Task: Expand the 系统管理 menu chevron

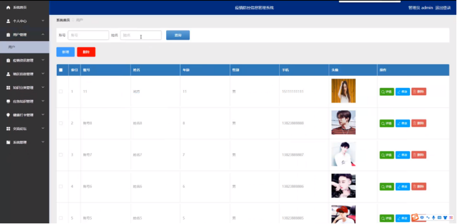Action: 43,142
